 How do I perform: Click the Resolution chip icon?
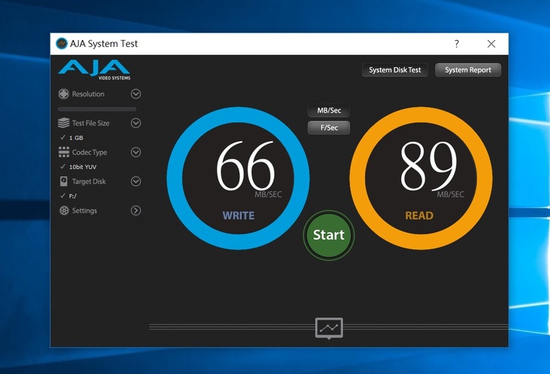click(64, 94)
